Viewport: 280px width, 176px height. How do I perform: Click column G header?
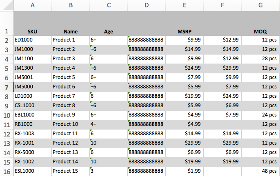coord(260,5)
